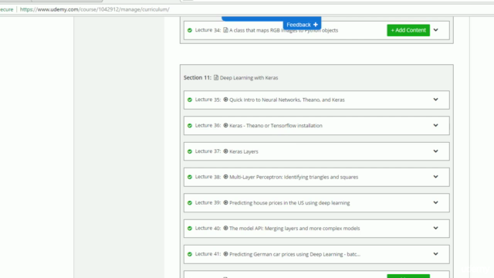Click the video icon of Lecture 40
Image resolution: width=494 pixels, height=278 pixels.
point(225,228)
